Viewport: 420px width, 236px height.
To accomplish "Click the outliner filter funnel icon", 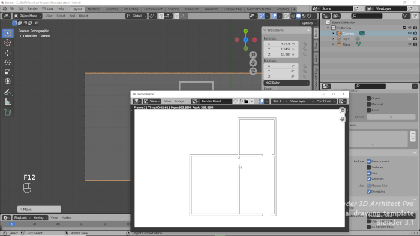I will tap(405, 16).
